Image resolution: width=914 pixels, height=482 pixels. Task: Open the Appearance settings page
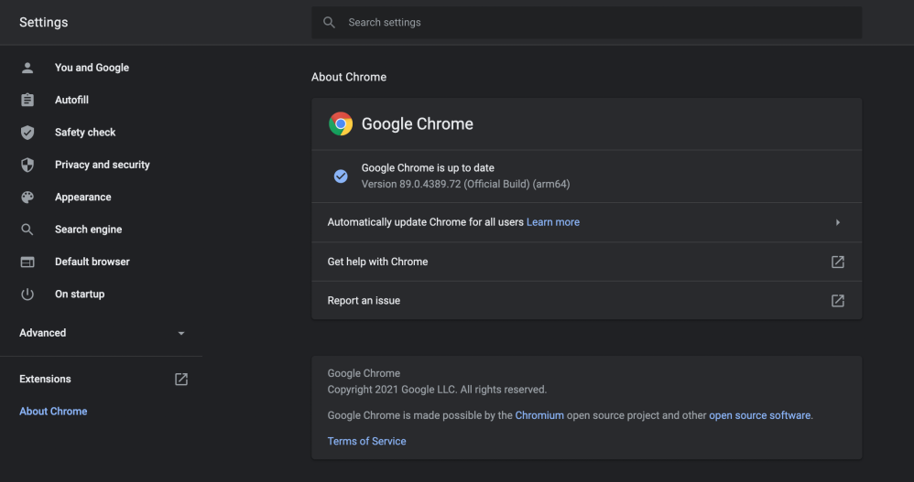coord(82,198)
